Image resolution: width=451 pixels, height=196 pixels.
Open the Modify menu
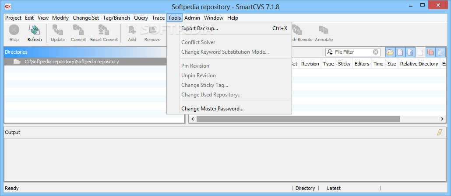60,18
